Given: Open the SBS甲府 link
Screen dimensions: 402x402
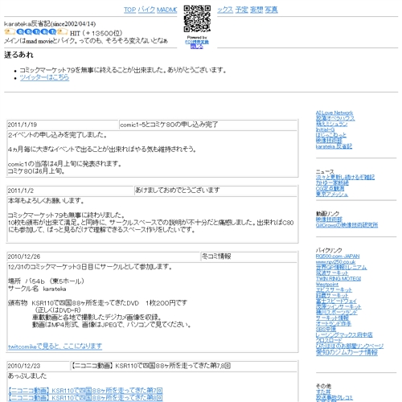Looking at the screenshot, I should tap(326, 329).
